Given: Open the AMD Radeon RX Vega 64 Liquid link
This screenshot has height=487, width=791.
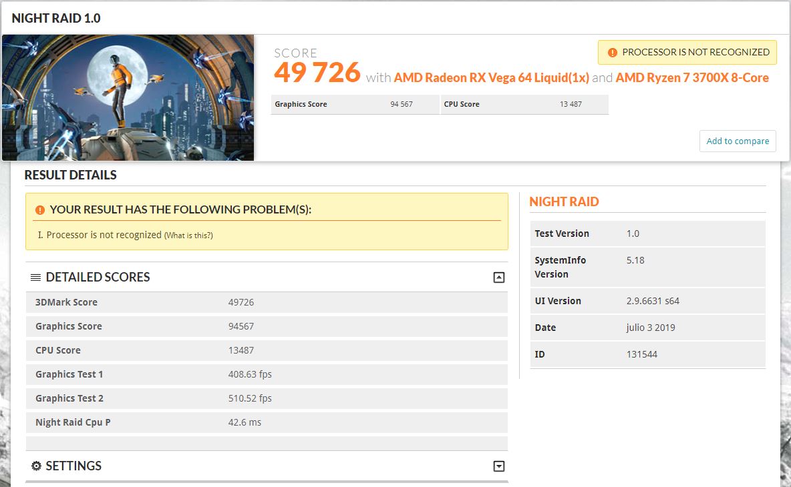Looking at the screenshot, I should [x=491, y=77].
